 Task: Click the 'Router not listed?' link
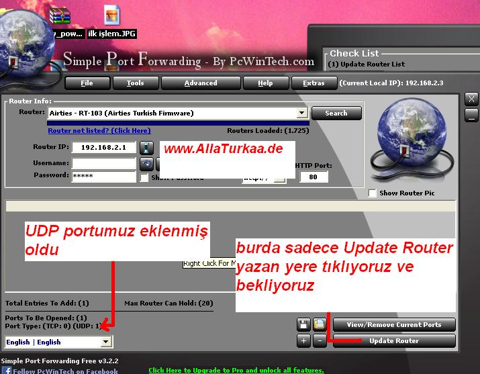(x=99, y=130)
